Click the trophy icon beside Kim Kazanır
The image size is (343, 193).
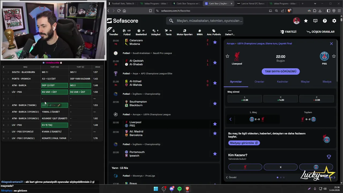coord(329,157)
